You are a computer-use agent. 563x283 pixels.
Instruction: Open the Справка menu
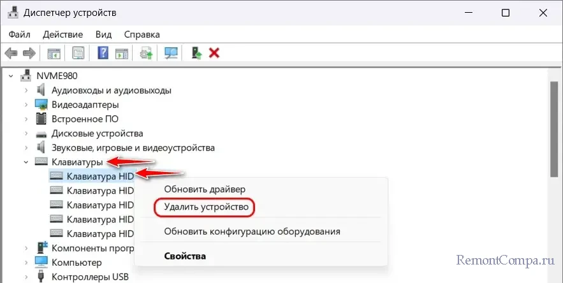[x=142, y=34]
